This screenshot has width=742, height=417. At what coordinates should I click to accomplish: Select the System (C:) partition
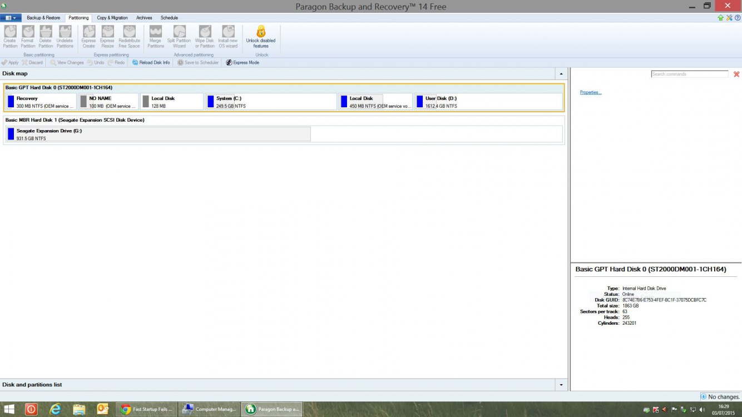[x=271, y=102]
